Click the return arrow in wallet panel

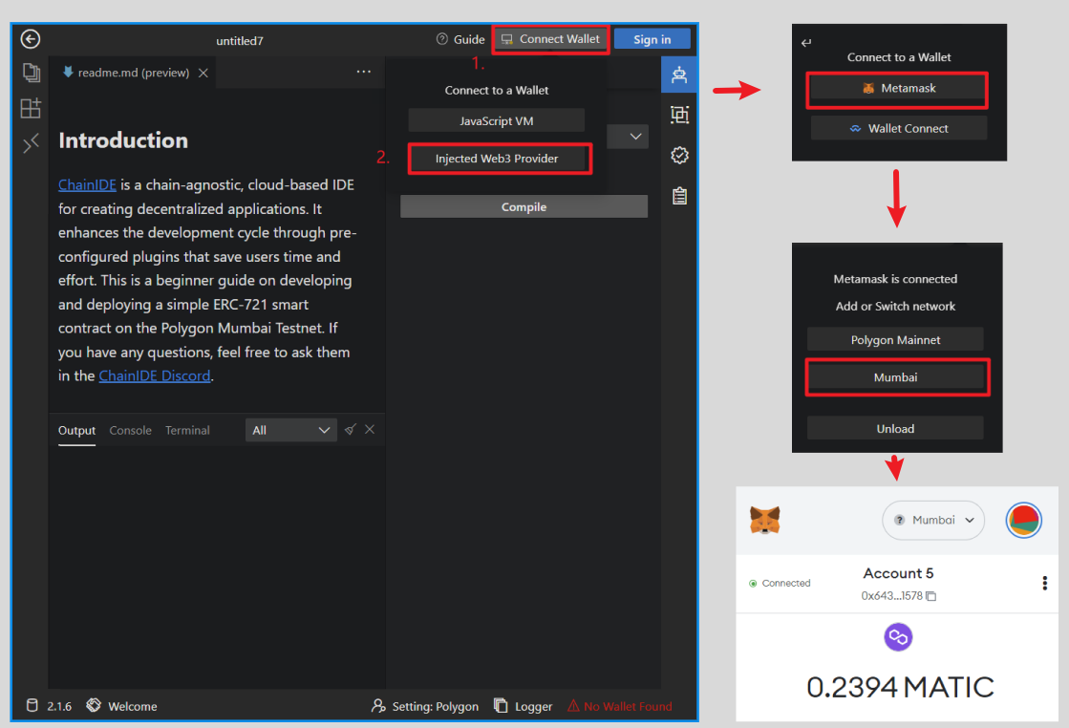[806, 42]
